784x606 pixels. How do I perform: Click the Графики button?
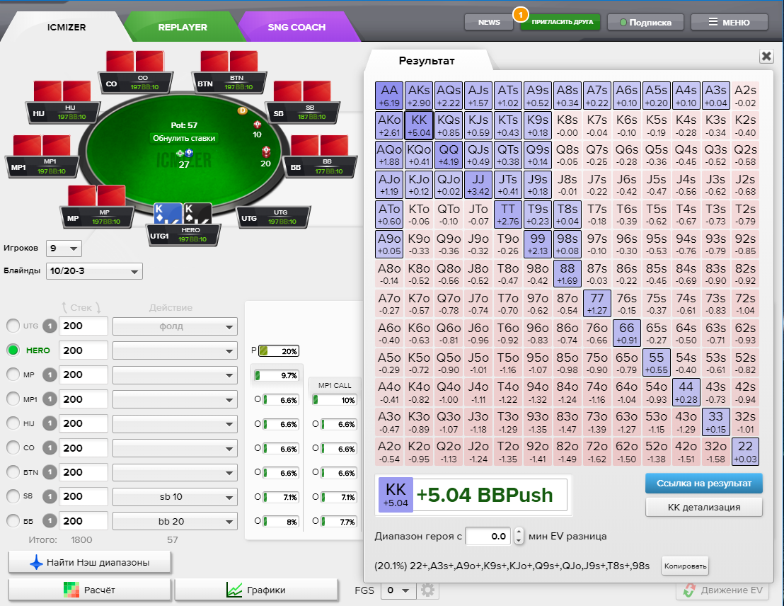pos(257,590)
